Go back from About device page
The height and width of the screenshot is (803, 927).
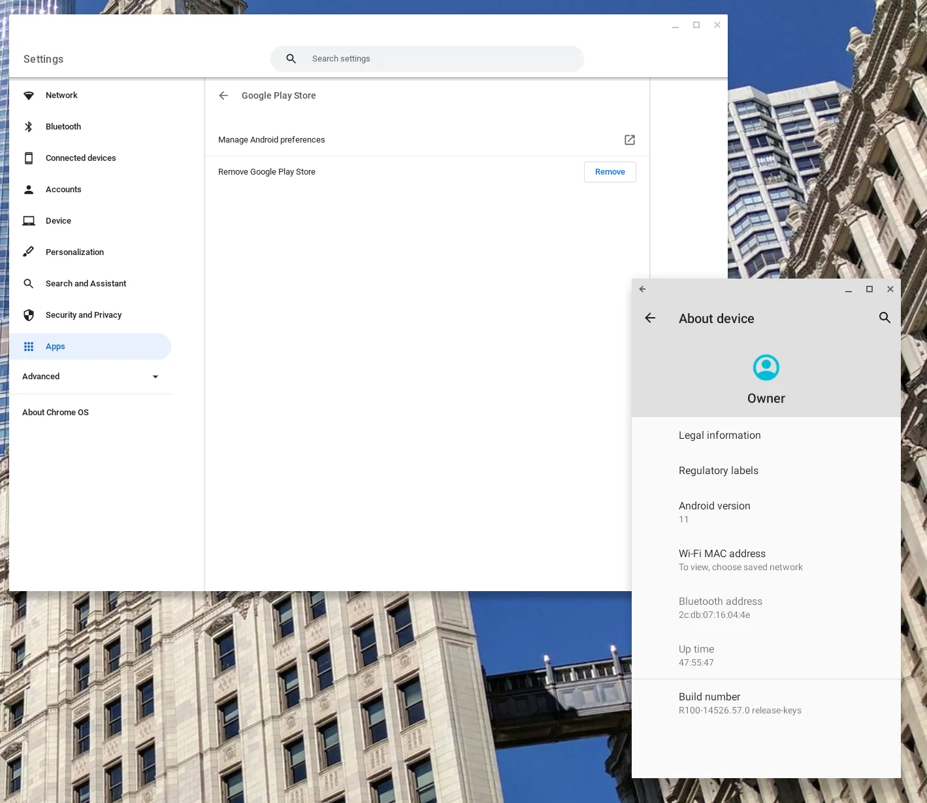(650, 318)
